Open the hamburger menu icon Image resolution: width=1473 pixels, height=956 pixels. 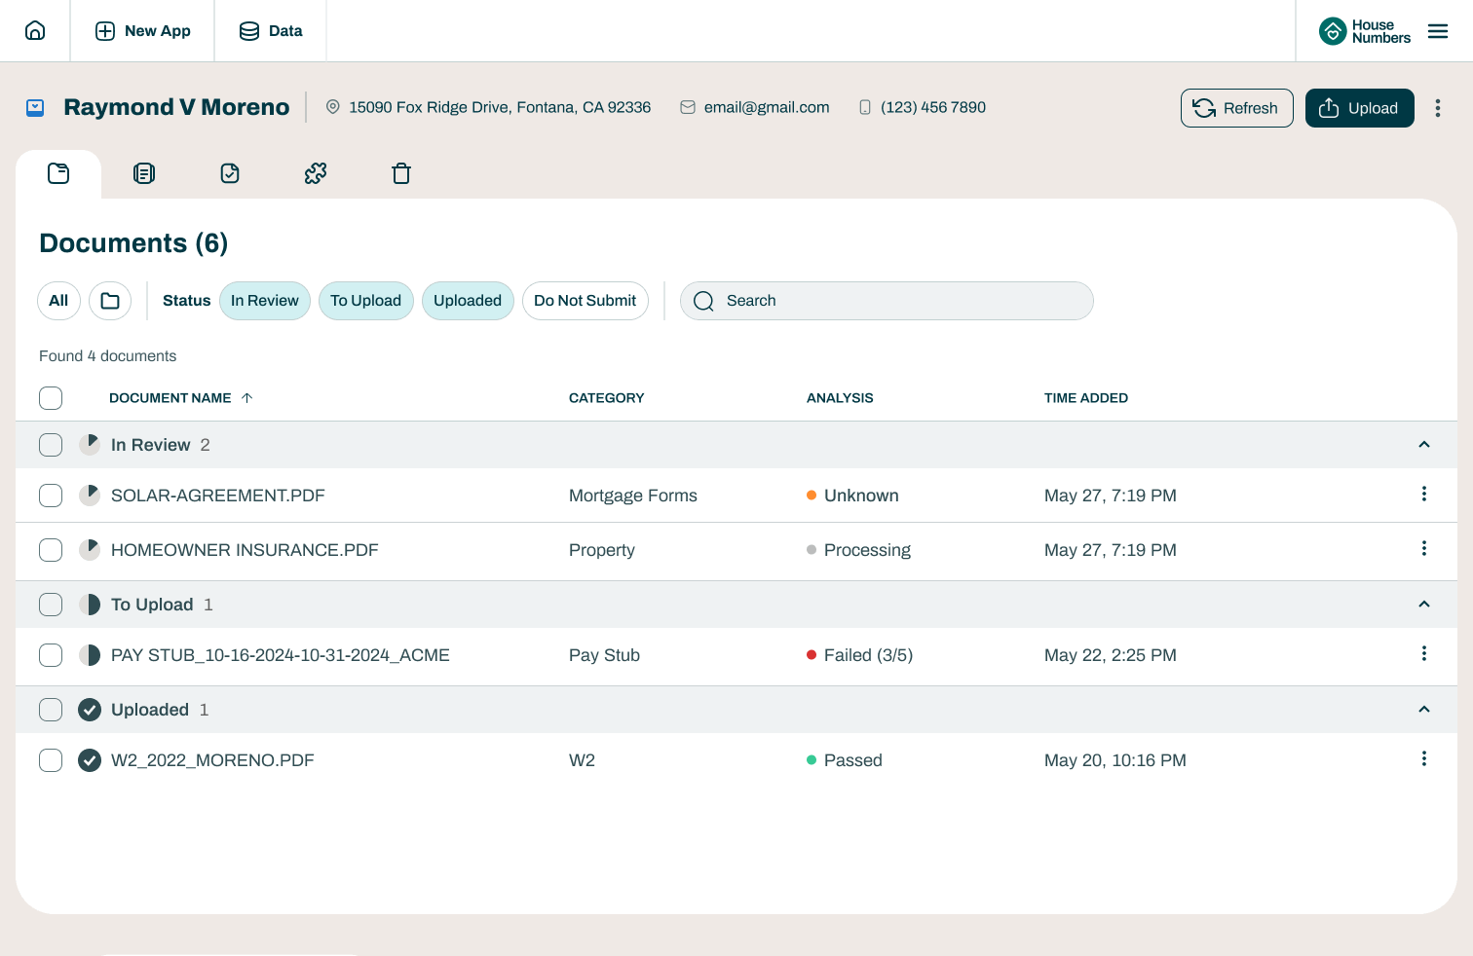click(1437, 31)
